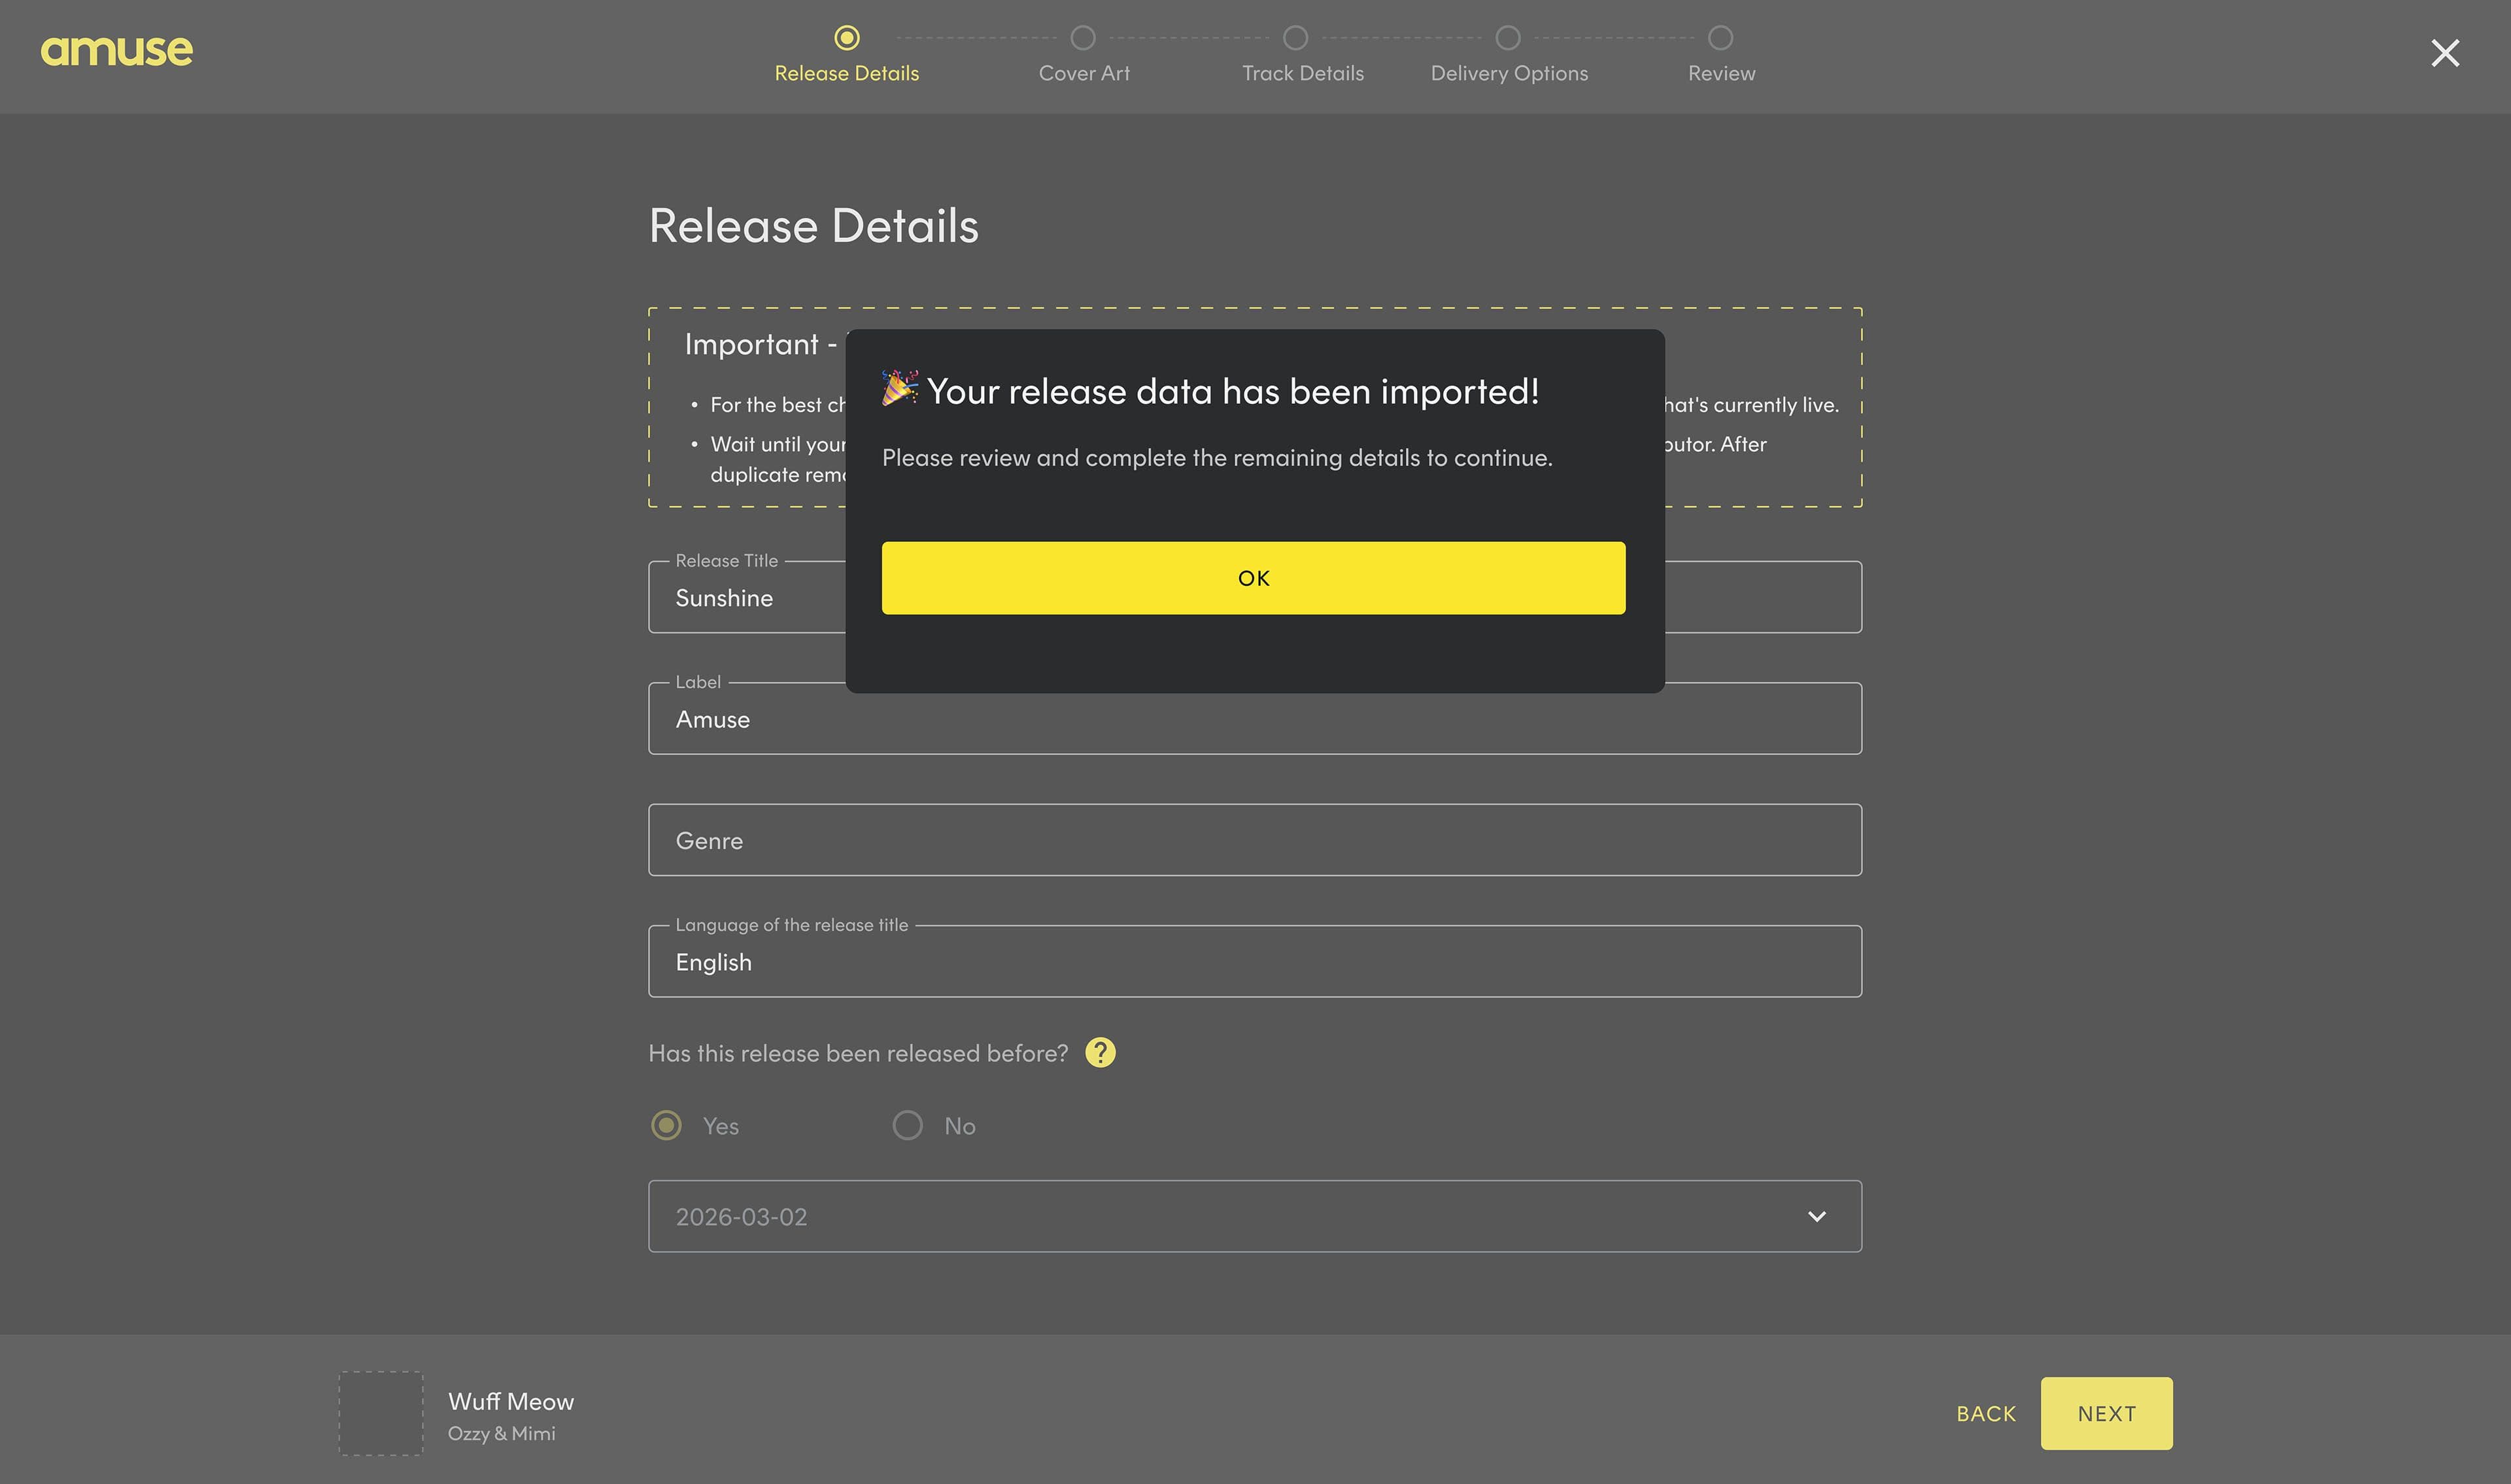2511x1484 pixels.
Task: Close the release wizard with the X icon
Action: (2445, 53)
